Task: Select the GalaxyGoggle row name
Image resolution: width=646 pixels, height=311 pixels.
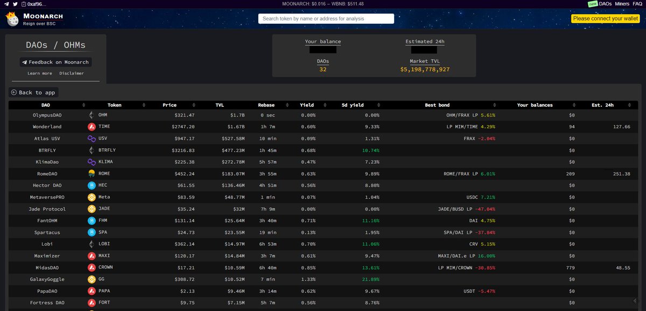Action: pyautogui.click(x=47, y=279)
